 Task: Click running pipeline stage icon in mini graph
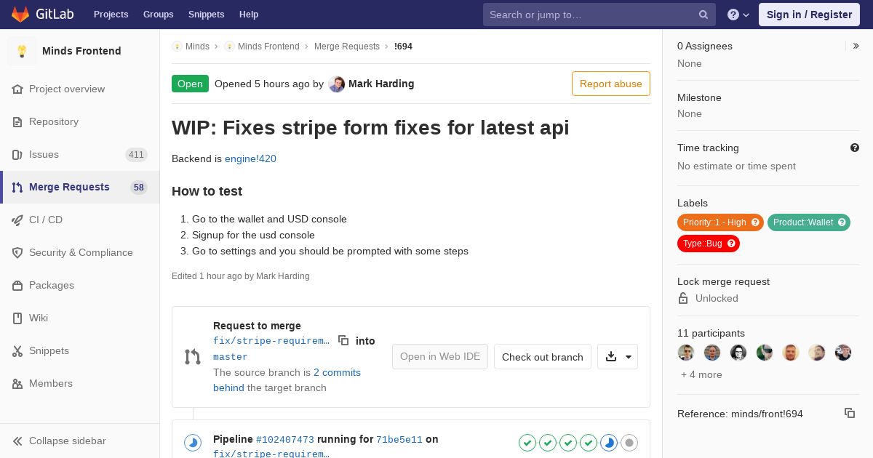pyautogui.click(x=609, y=442)
